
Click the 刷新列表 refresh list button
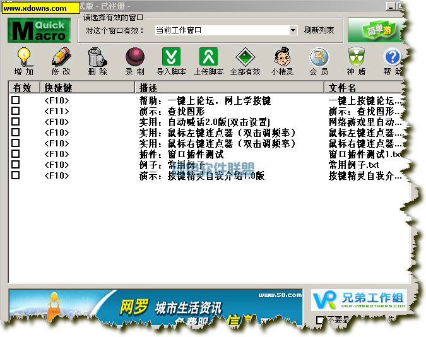pyautogui.click(x=319, y=30)
